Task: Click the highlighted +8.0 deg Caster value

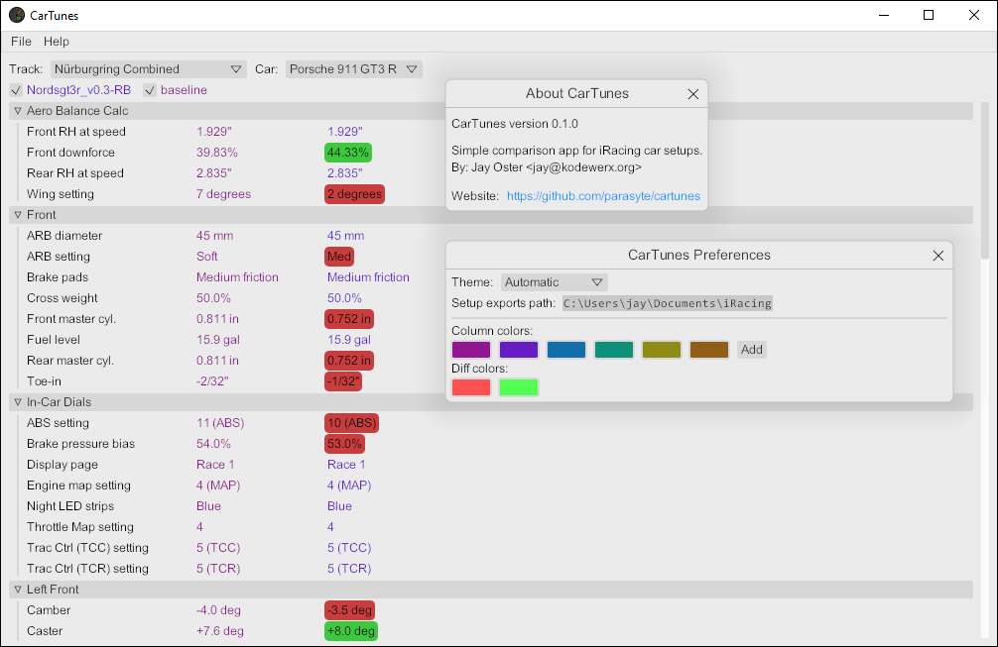Action: (x=351, y=631)
